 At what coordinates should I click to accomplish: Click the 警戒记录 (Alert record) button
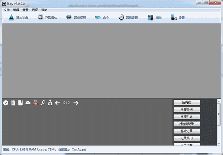point(187,131)
